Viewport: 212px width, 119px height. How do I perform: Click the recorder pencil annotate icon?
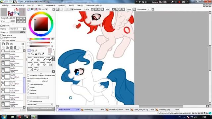click(x=172, y=2)
